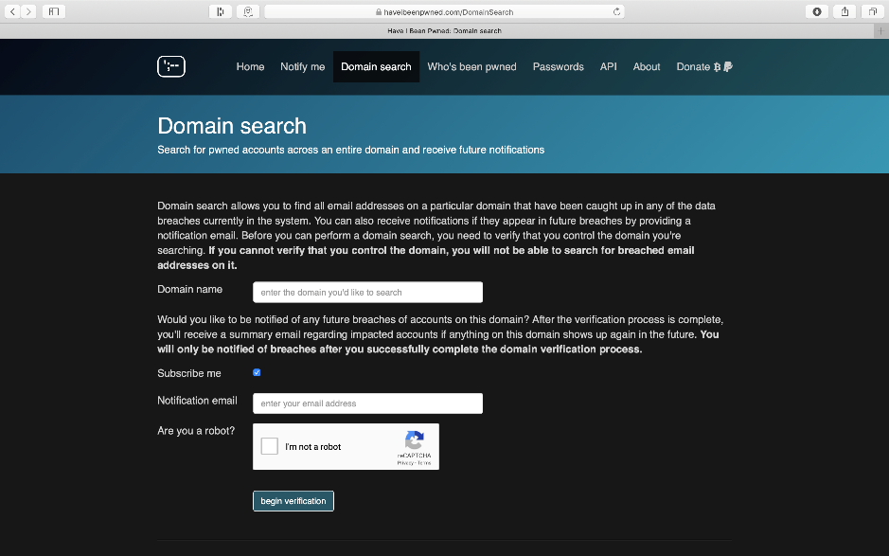Go to the Passwords page
Image resolution: width=889 pixels, height=556 pixels.
(558, 67)
